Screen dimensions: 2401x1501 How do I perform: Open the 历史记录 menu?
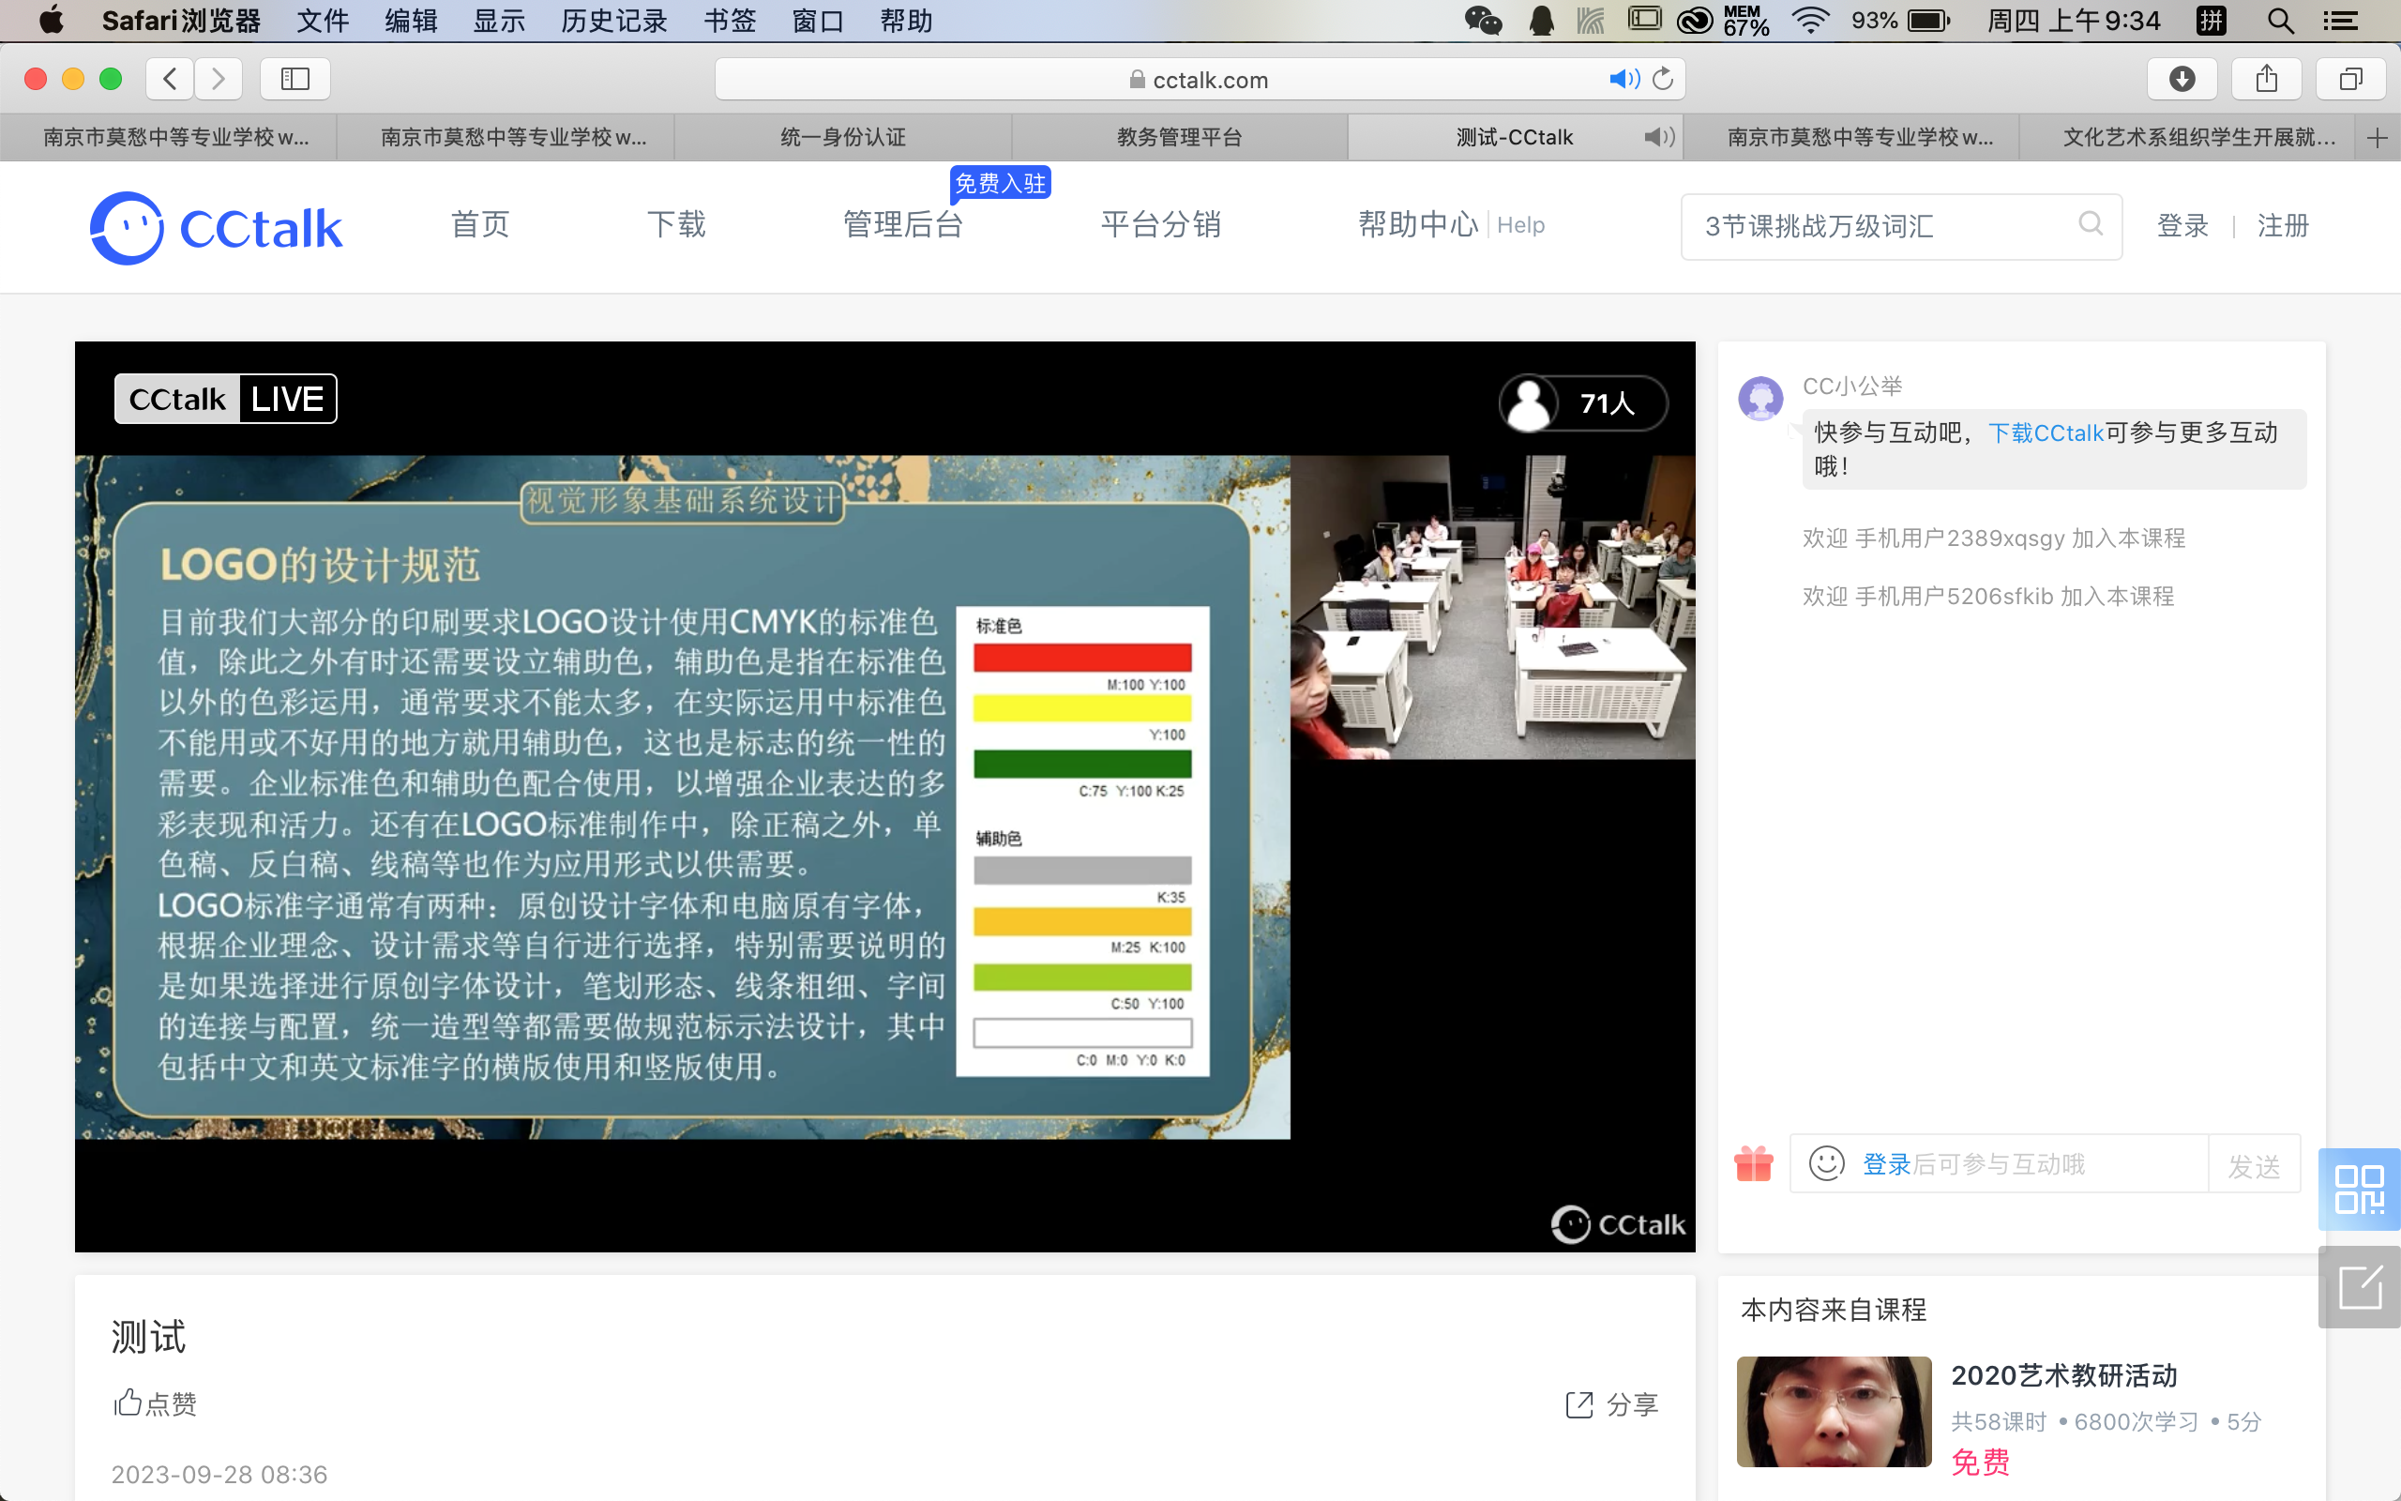[614, 21]
